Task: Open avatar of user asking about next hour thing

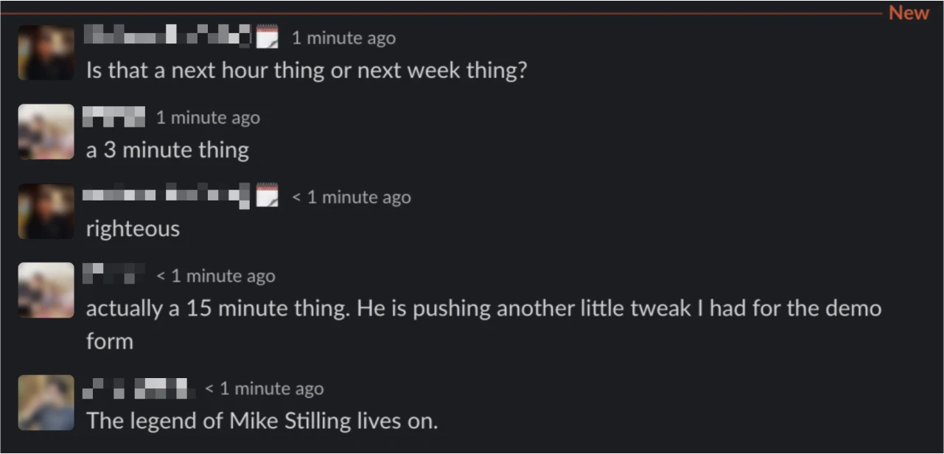Action: coord(46,52)
